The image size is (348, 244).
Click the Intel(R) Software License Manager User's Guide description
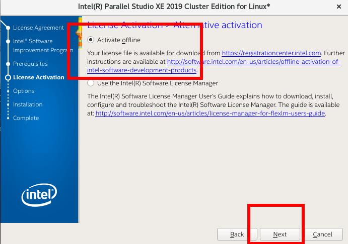(213, 105)
